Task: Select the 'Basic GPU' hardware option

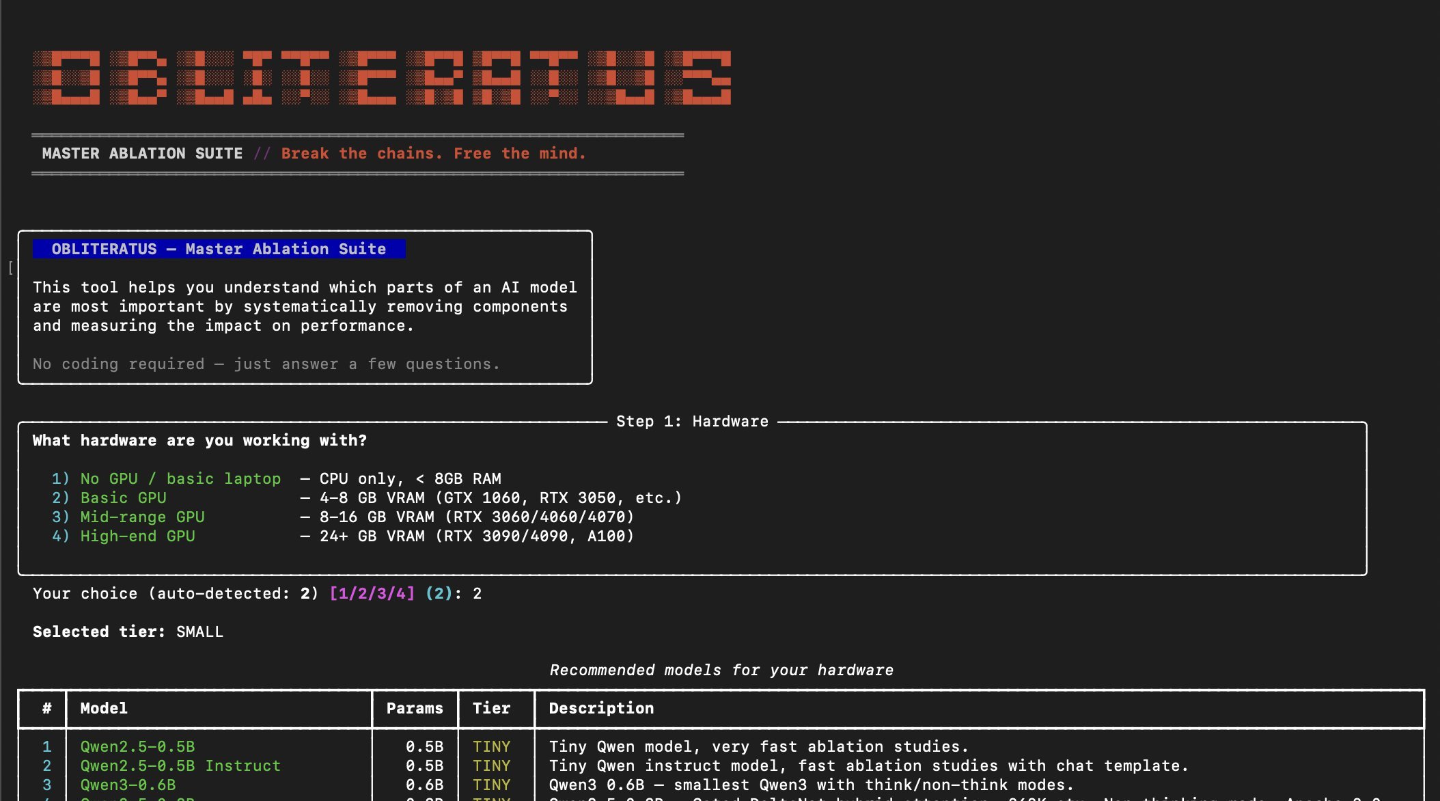Action: pyautogui.click(x=123, y=498)
